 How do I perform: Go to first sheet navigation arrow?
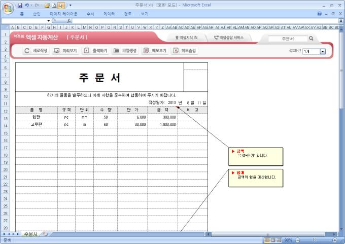point(4,234)
